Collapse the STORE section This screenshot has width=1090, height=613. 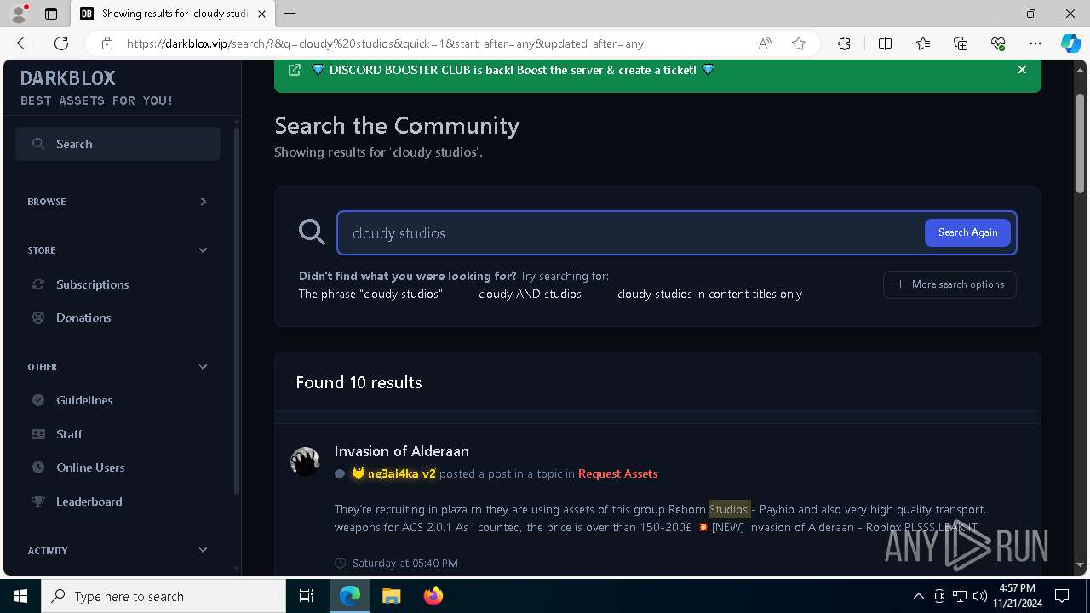[x=118, y=250]
